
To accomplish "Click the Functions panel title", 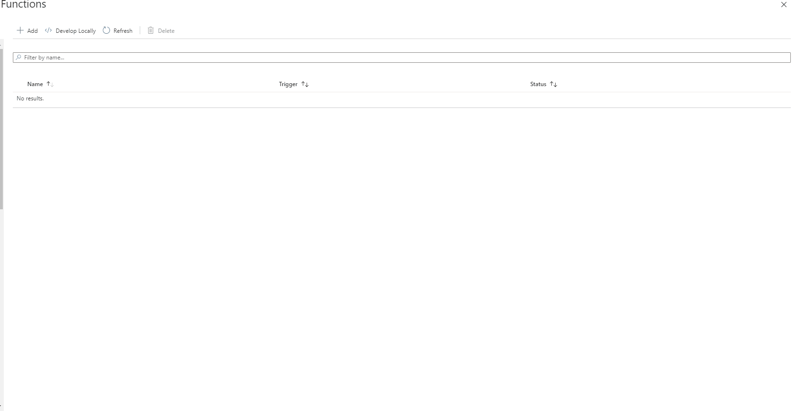I will tap(23, 4).
